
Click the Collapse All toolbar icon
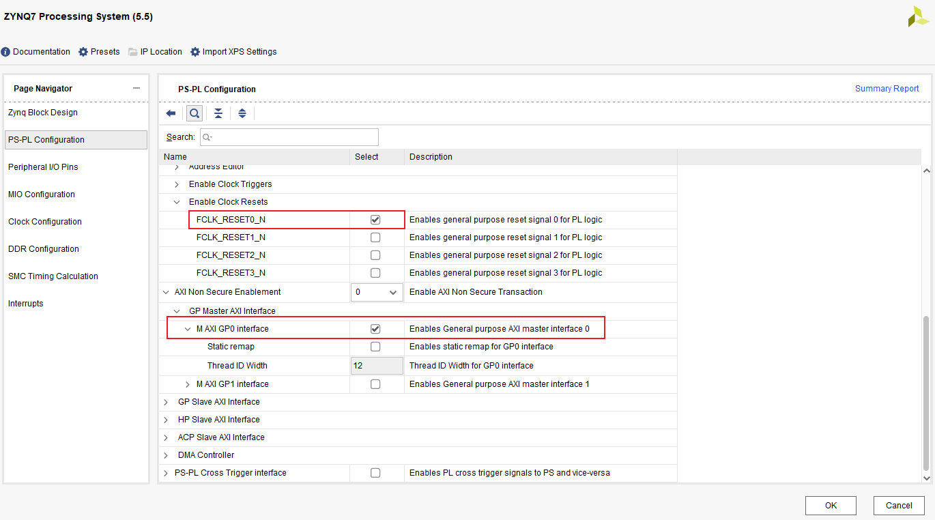(218, 113)
